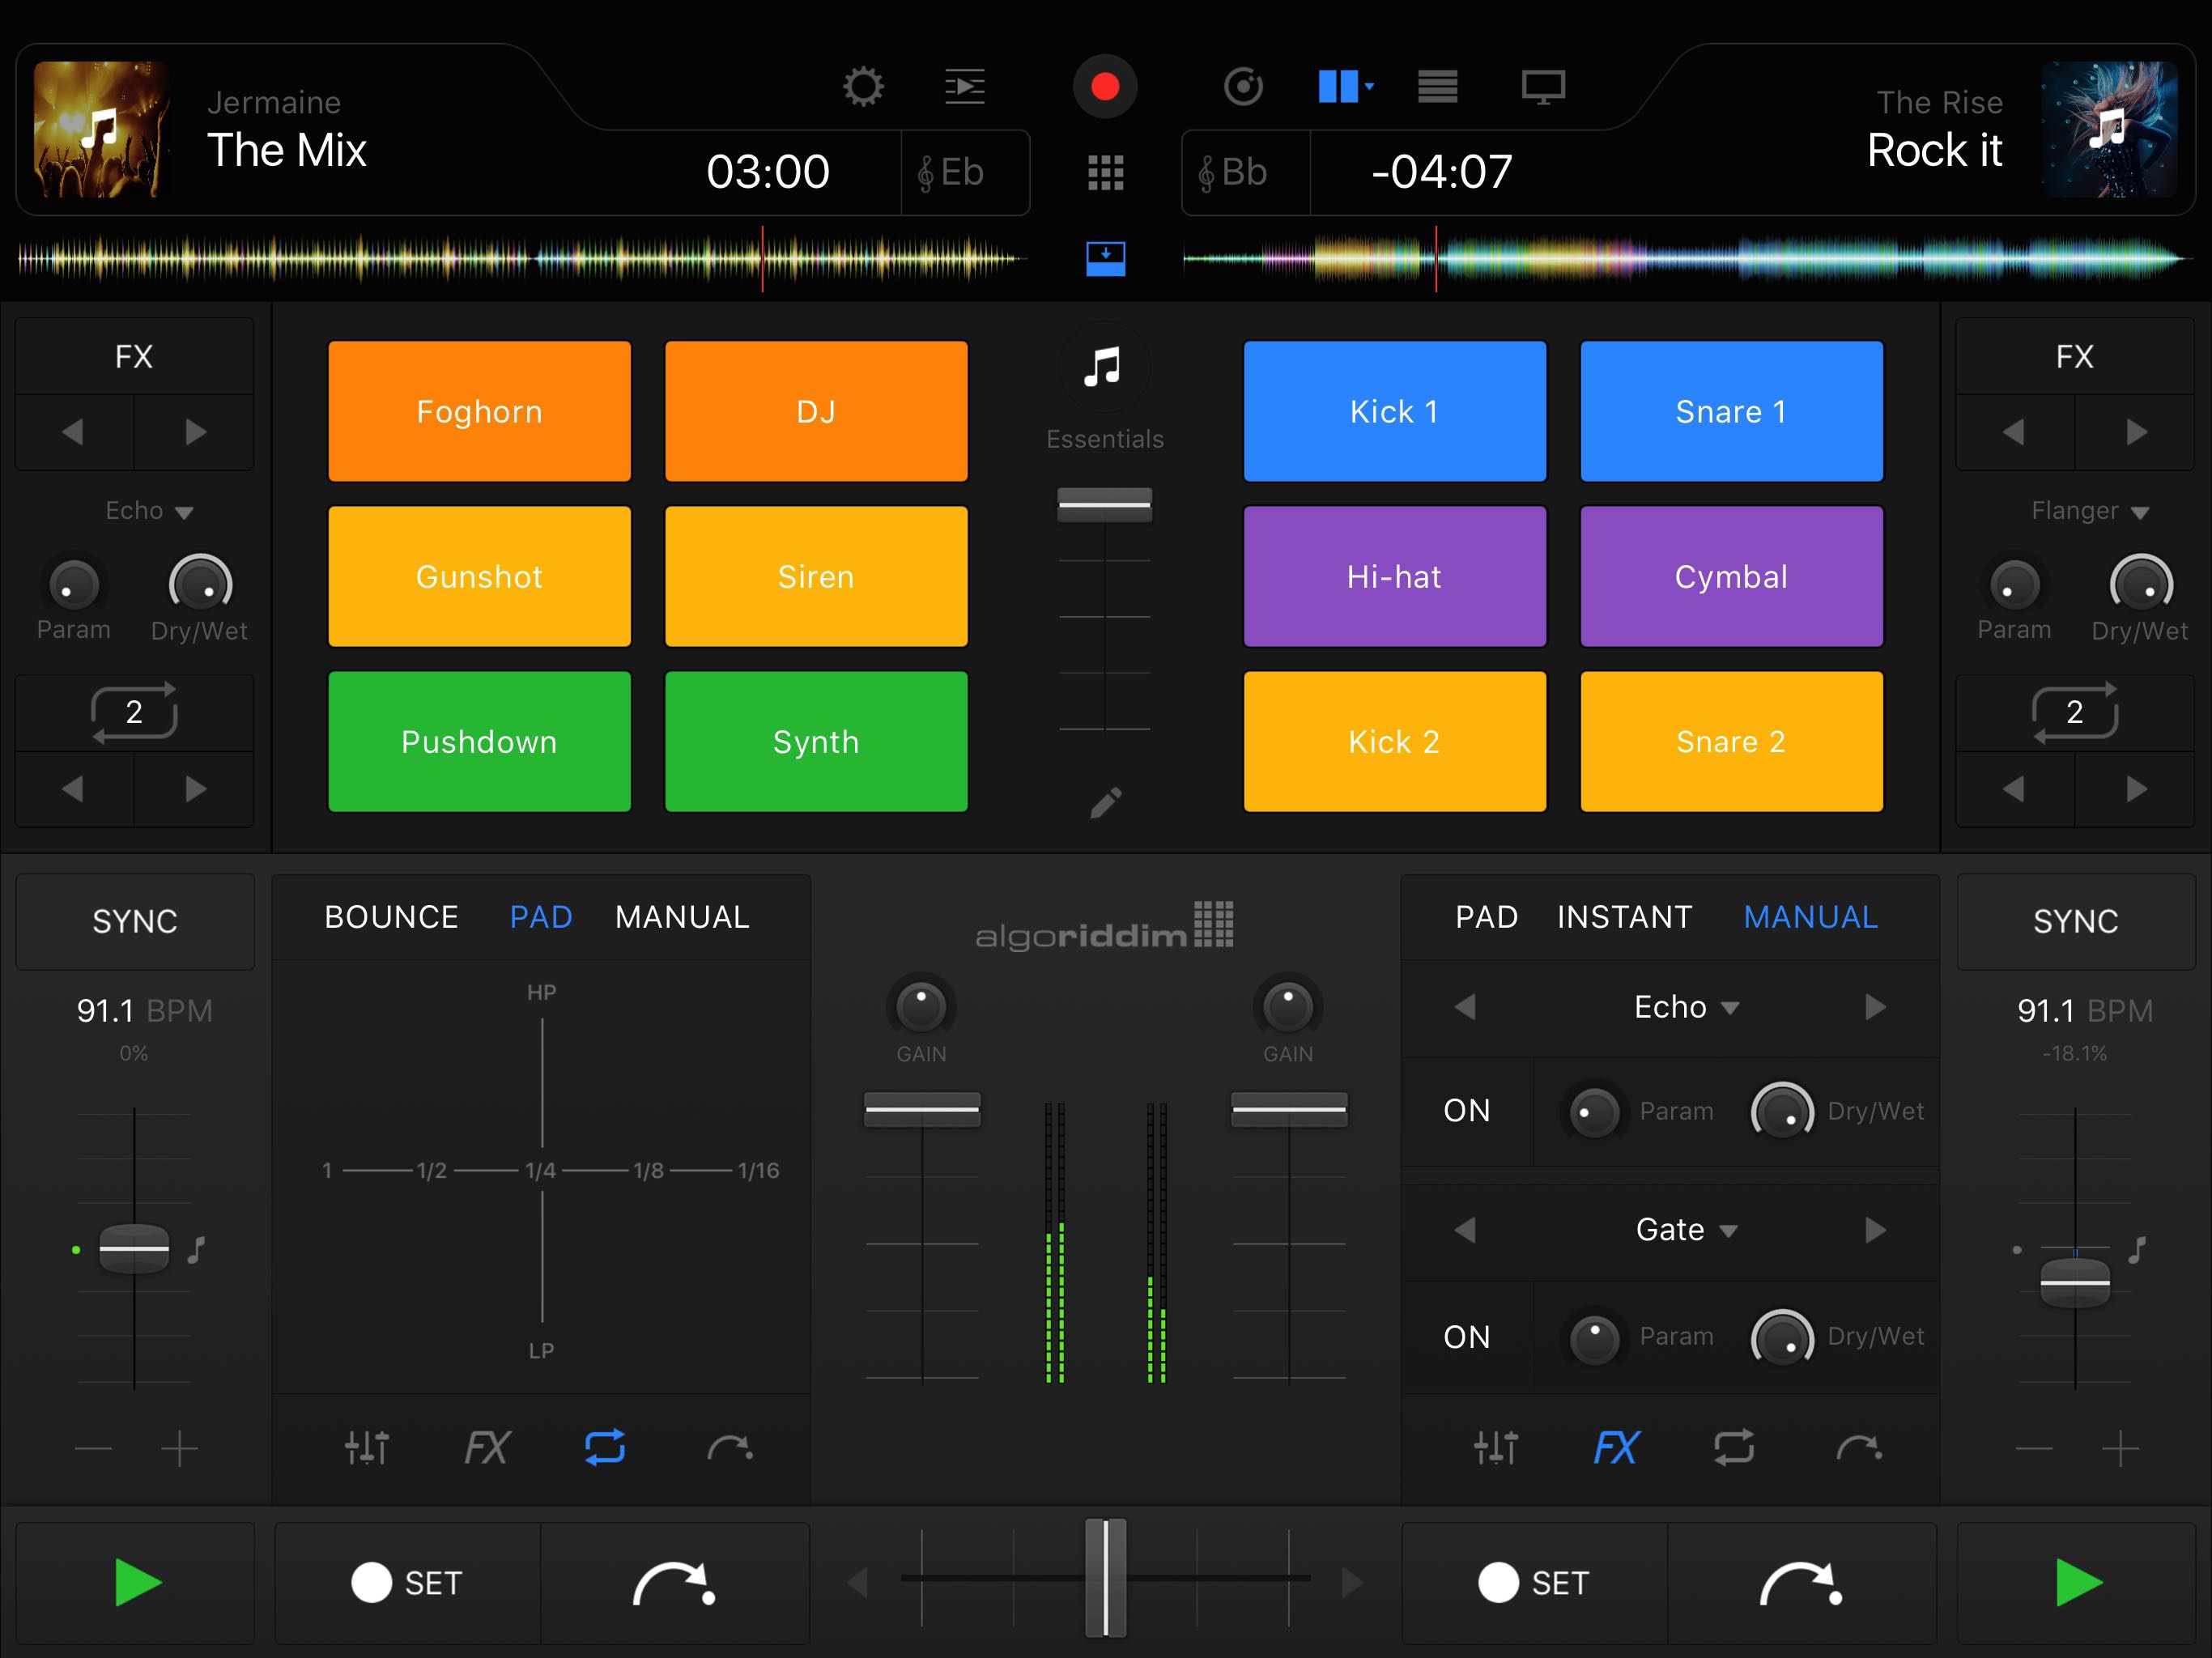The width and height of the screenshot is (2212, 1658).
Task: Toggle the Echo effect ON button
Action: [1466, 1111]
